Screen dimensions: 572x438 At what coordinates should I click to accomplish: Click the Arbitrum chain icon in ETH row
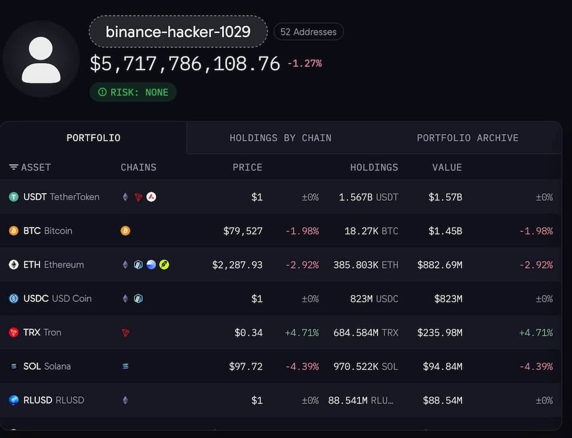coord(138,265)
